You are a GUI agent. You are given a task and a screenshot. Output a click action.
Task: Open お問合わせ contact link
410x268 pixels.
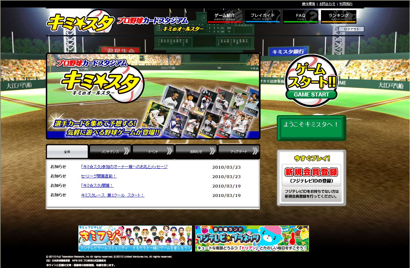pos(327,4)
